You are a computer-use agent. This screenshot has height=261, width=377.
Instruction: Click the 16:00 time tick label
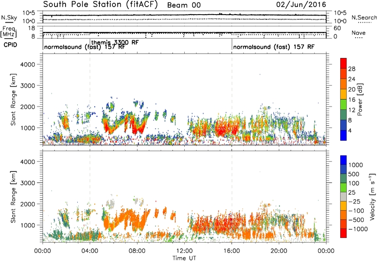tap(231, 251)
